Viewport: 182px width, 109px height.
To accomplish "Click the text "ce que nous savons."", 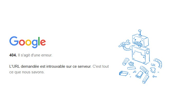I will tap(27, 72).
